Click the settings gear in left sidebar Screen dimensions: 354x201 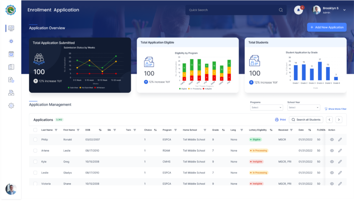click(x=11, y=106)
